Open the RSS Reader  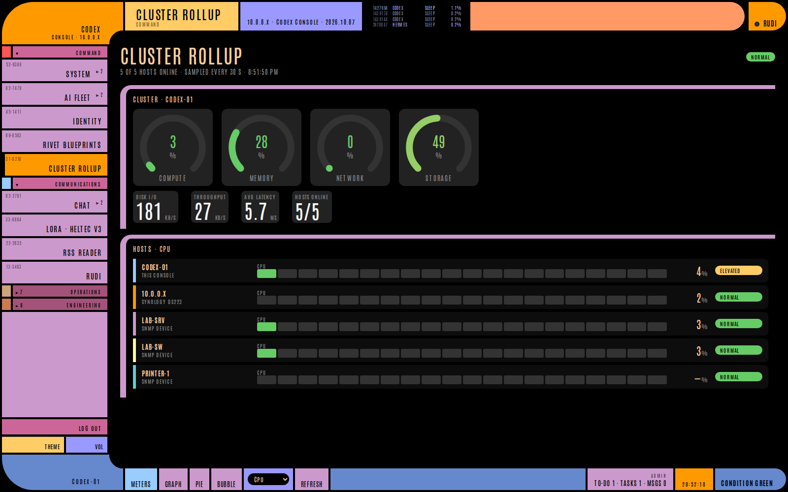pos(55,249)
